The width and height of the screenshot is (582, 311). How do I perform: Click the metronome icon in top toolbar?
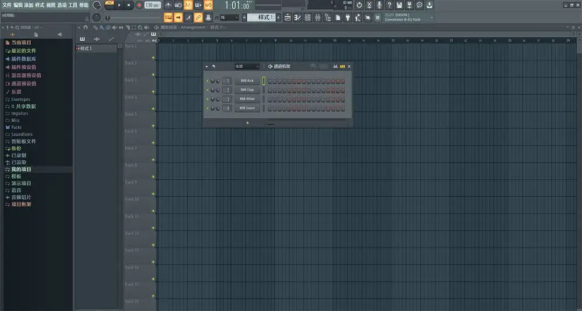(x=168, y=5)
